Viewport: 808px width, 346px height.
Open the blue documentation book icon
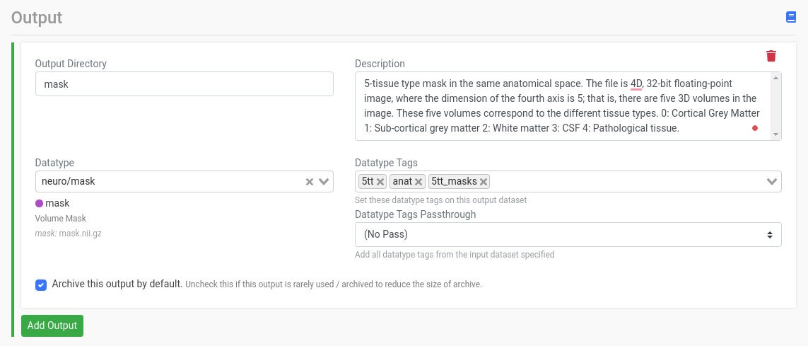pos(790,17)
